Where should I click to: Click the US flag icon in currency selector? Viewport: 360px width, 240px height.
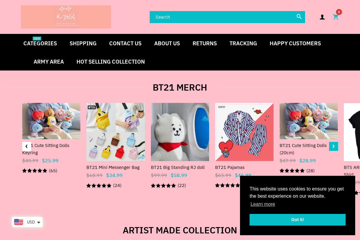19,222
